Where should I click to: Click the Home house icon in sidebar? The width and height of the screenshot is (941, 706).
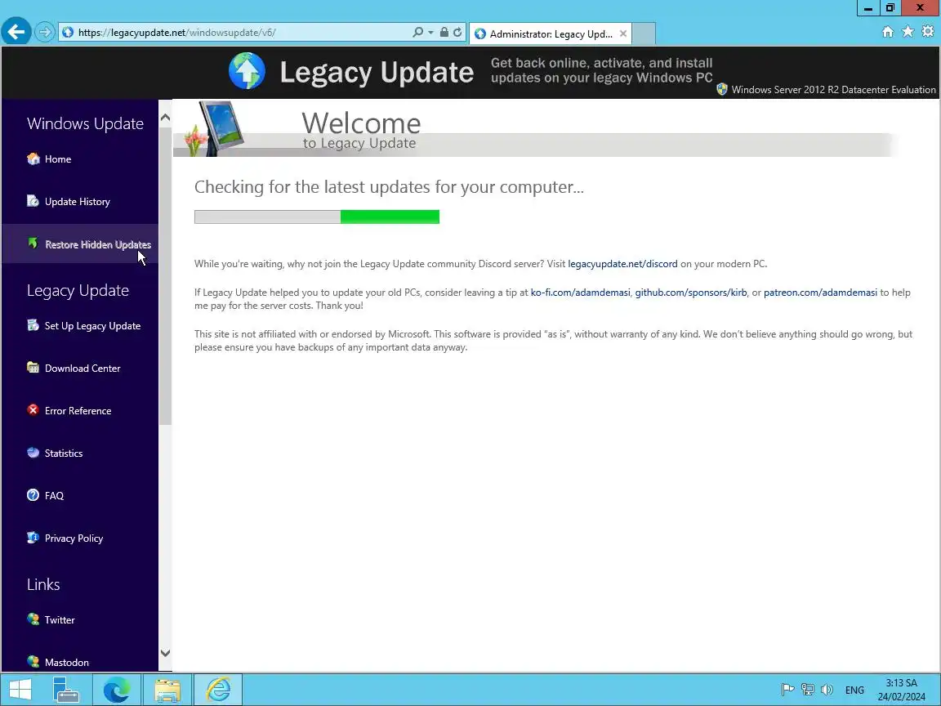[33, 159]
